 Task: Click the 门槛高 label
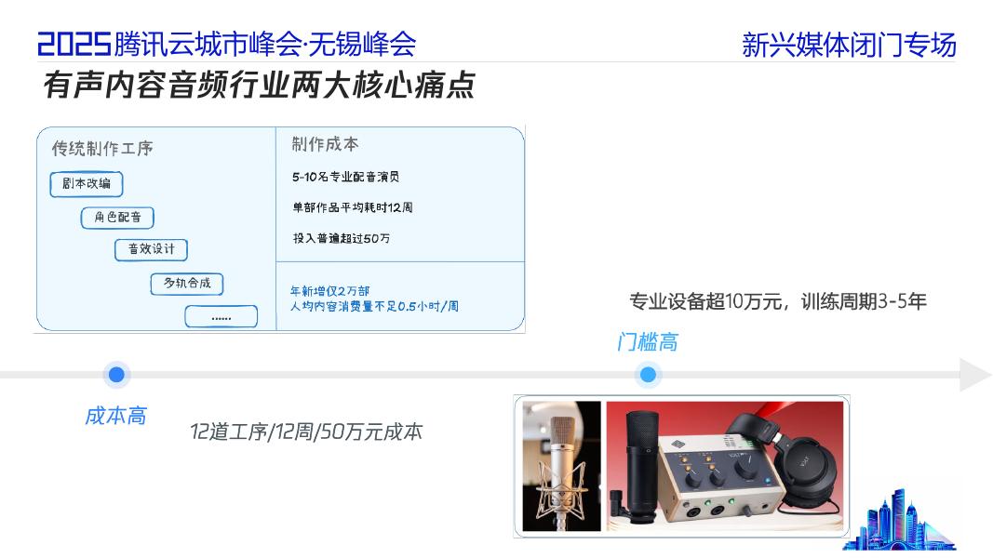click(647, 342)
